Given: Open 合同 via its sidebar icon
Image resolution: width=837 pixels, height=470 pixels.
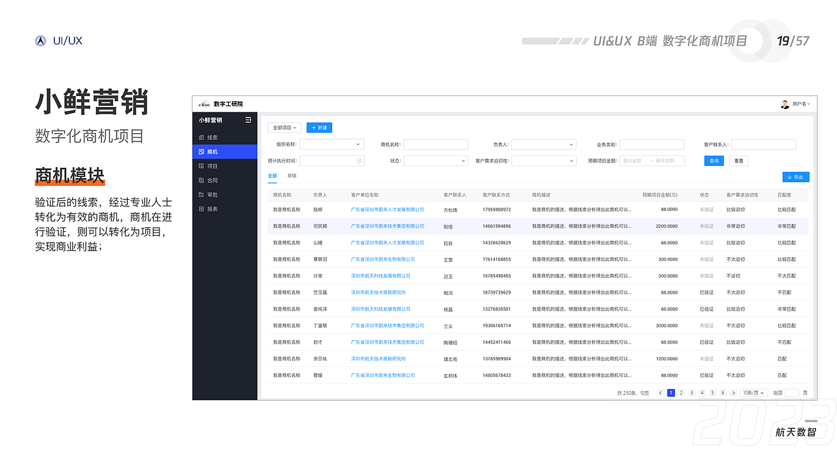Looking at the screenshot, I should point(201,181).
